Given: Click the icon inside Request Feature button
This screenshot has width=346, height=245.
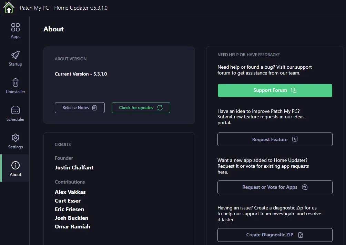Looking at the screenshot, I should [295, 139].
